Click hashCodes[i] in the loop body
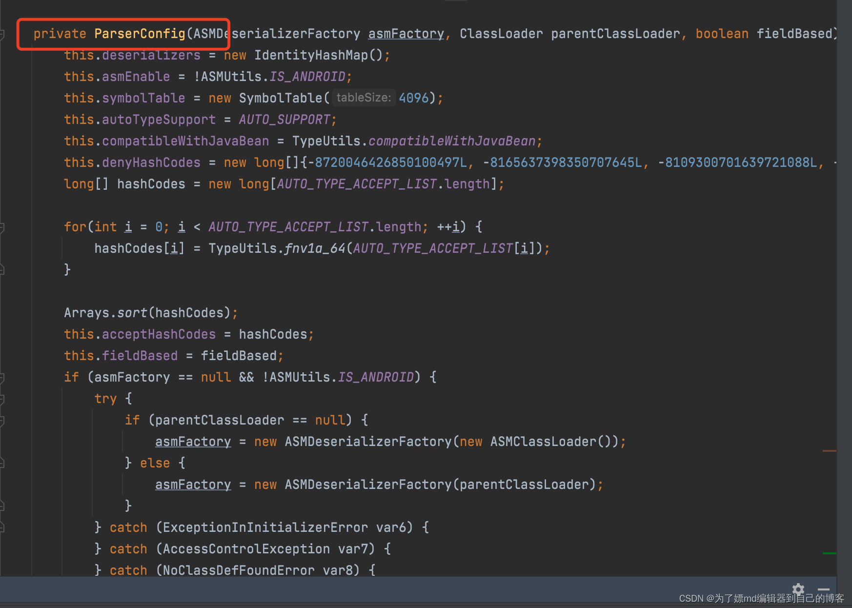852x608 pixels. 140,248
